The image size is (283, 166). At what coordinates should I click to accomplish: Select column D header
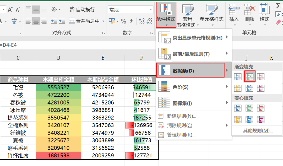pyautogui.click(x=58, y=58)
